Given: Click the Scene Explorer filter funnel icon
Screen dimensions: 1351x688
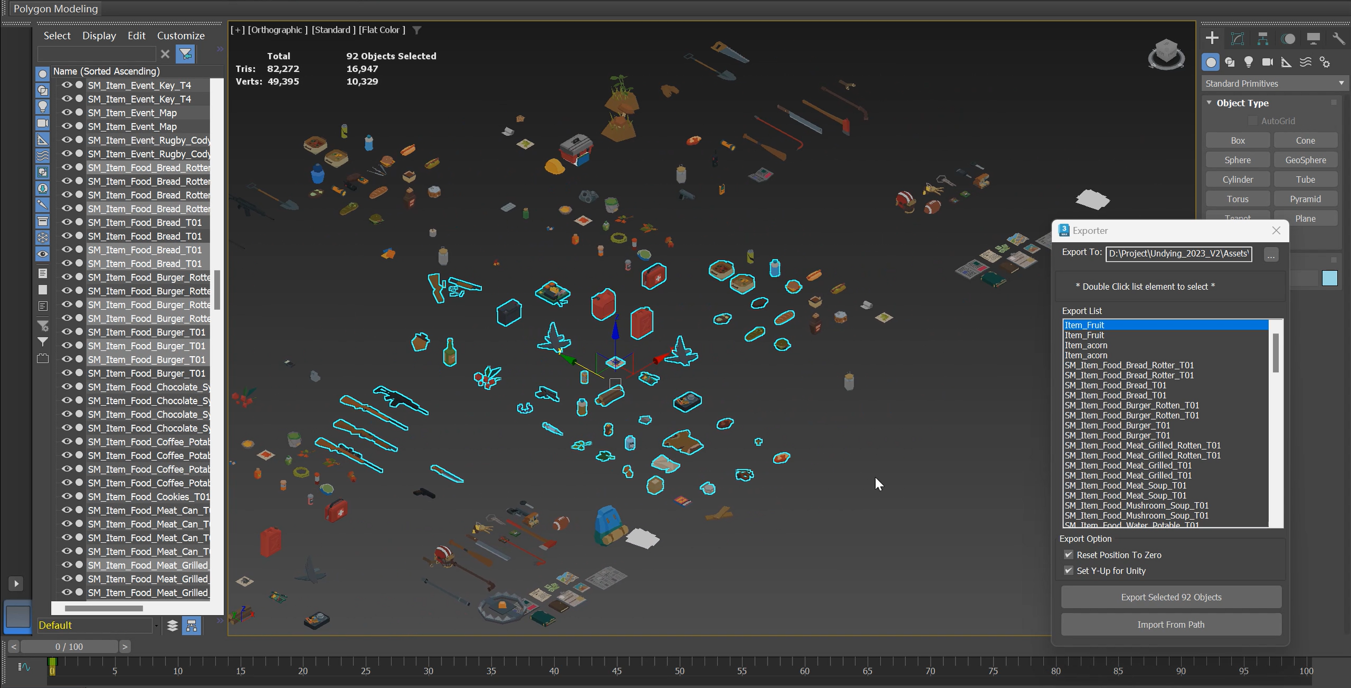Looking at the screenshot, I should [x=186, y=54].
